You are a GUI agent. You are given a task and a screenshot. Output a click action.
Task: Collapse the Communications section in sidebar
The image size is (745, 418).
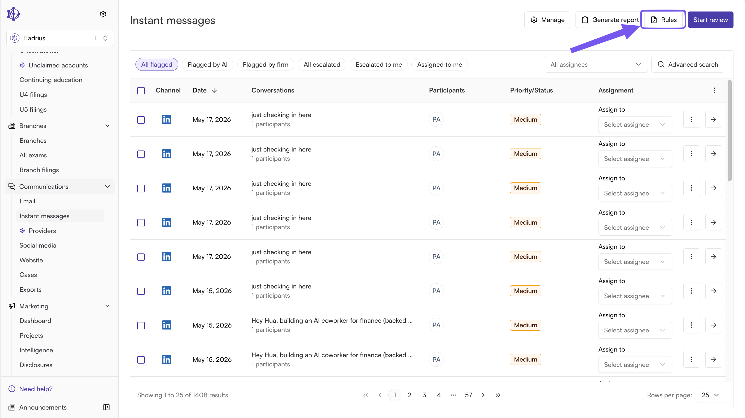(x=107, y=187)
